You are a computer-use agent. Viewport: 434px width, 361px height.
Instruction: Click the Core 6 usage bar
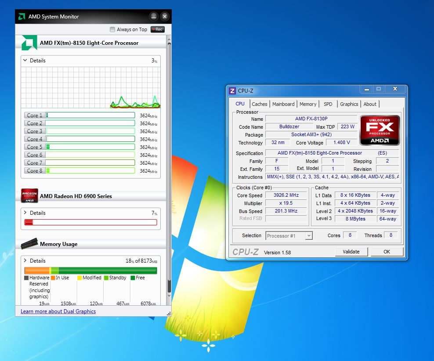click(x=90, y=155)
